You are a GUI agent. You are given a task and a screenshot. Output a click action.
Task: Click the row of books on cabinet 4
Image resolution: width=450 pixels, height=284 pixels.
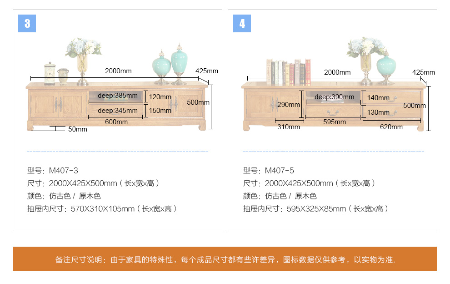point(289,72)
